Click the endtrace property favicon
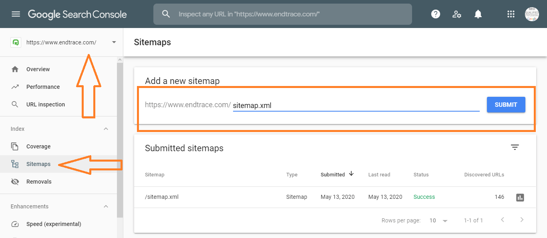547x238 pixels. pos(16,42)
